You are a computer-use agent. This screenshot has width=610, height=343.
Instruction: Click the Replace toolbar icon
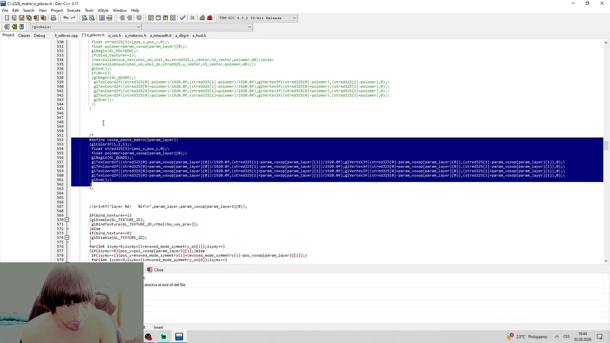coord(92,18)
